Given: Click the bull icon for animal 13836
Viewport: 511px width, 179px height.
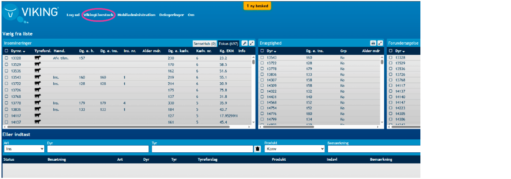Looking at the screenshot, I should (x=38, y=109).
